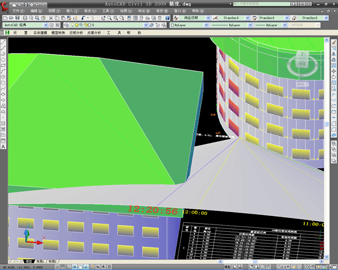Open the 日照分析 menu

[75, 33]
